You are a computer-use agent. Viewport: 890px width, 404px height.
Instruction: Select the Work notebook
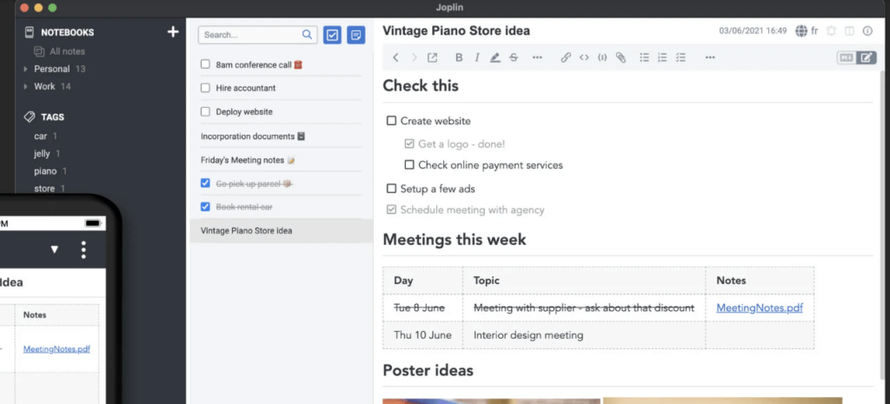44,86
